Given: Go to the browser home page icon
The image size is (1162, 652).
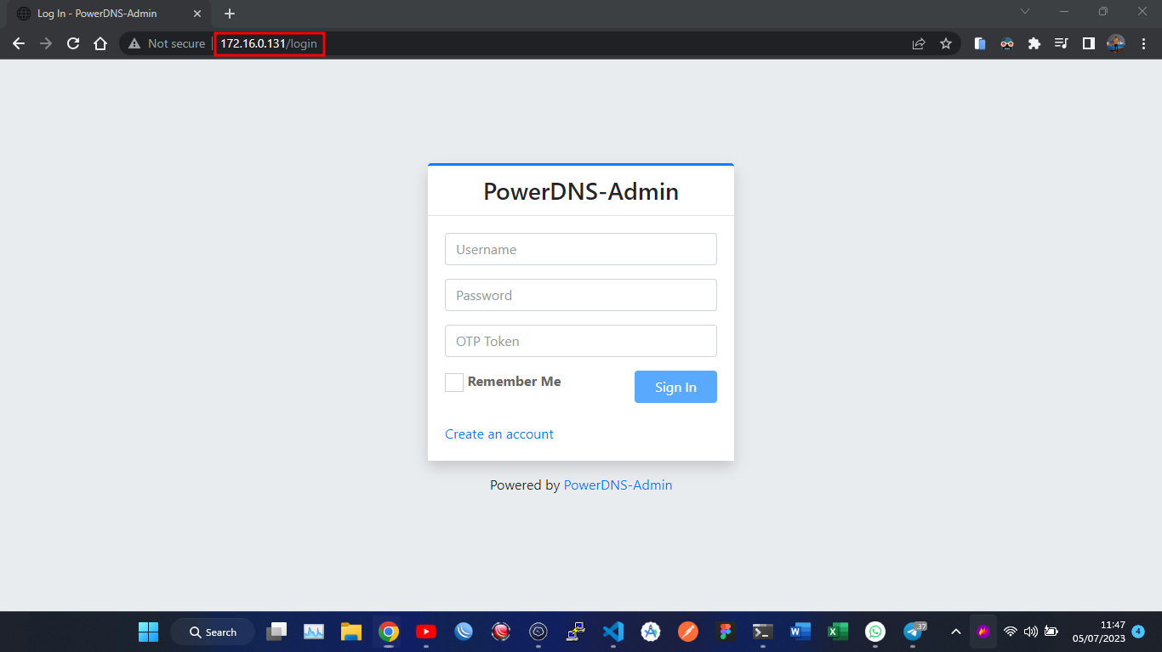Looking at the screenshot, I should pyautogui.click(x=100, y=43).
